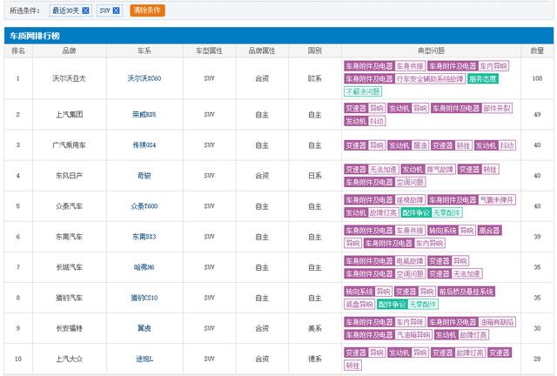The image size is (557, 376).
Task: Click the 电瓶故障 tag in 哈弗H6 row
Action: (x=410, y=261)
